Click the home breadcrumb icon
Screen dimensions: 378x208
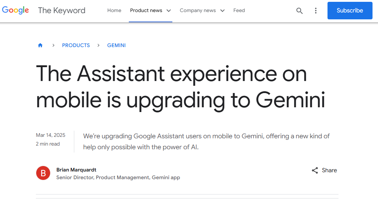click(40, 45)
